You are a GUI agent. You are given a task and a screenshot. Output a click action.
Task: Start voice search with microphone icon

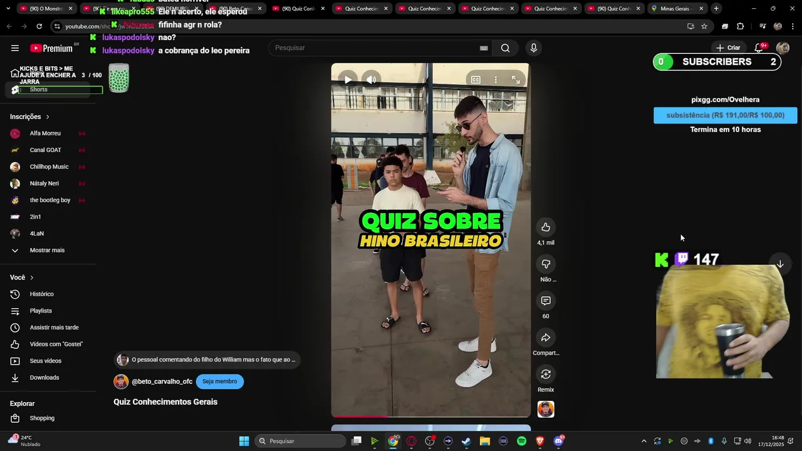[x=534, y=48]
